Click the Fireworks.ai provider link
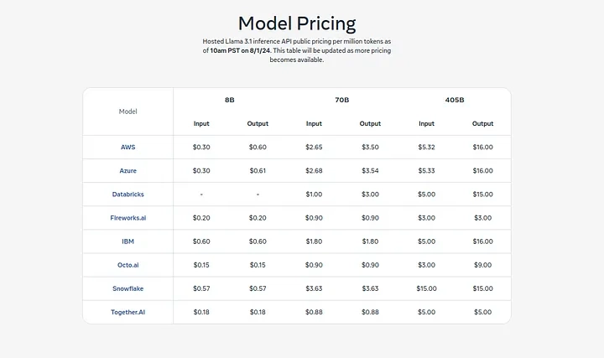 (x=128, y=217)
